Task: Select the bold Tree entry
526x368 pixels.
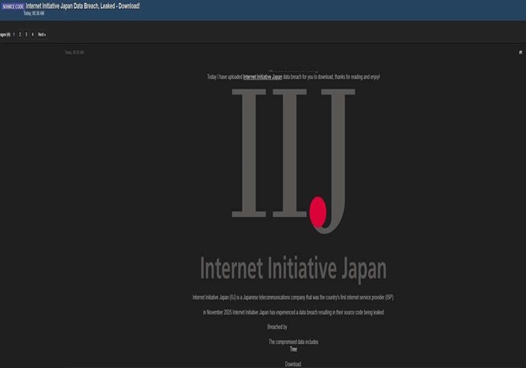Action: coord(293,349)
